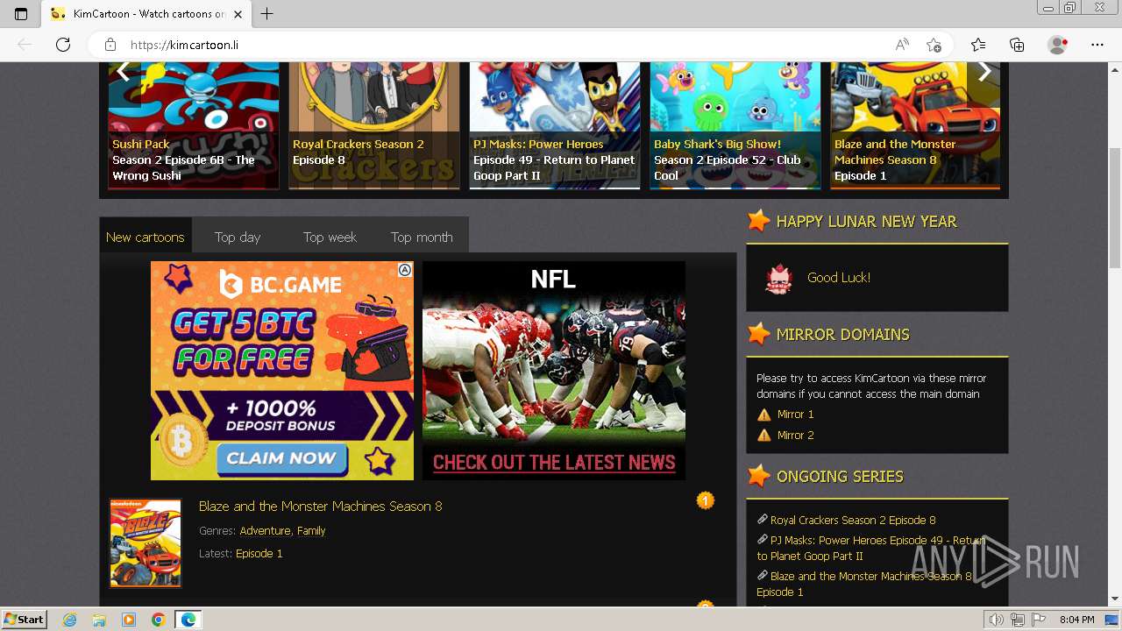The image size is (1122, 631).
Task: Switch to Top month tab
Action: coord(422,237)
